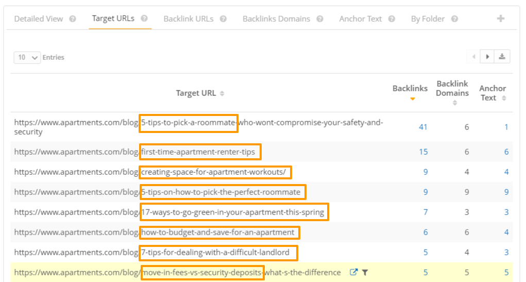Screen dimensions: 526x282
Task: Open anchor text count 1 for 5-tips-to-pick-a-roommate
Action: pyautogui.click(x=506, y=127)
